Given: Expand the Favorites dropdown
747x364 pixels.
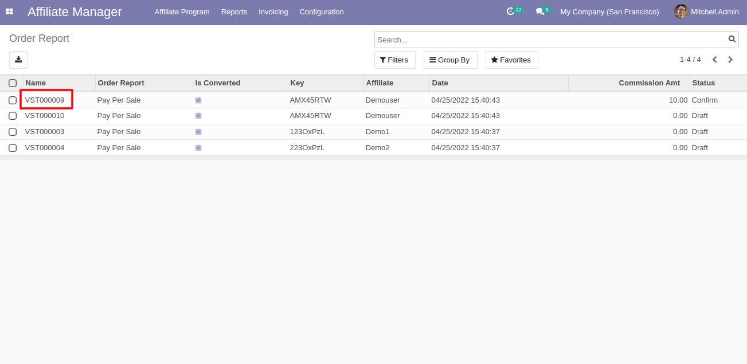Looking at the screenshot, I should coord(511,60).
